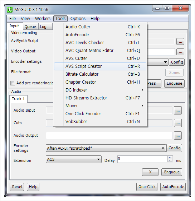Click the Audio Output text field
This screenshot has height=201, width=195.
(x=109, y=136)
